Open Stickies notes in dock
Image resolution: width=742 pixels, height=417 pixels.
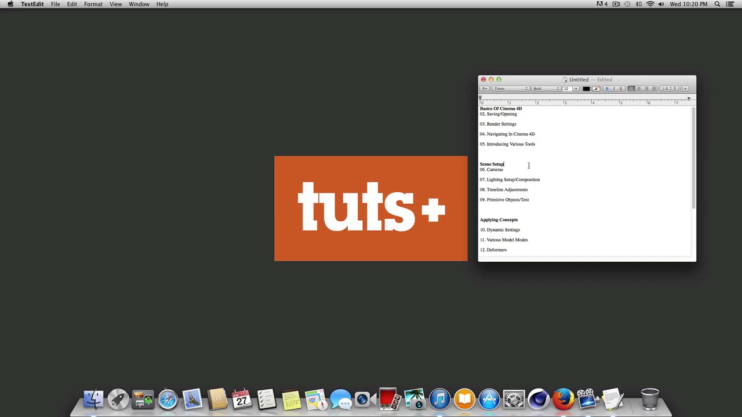pos(291,399)
